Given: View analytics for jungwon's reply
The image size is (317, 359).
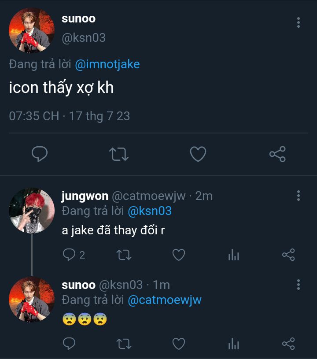Looking at the screenshot, I should (x=234, y=255).
